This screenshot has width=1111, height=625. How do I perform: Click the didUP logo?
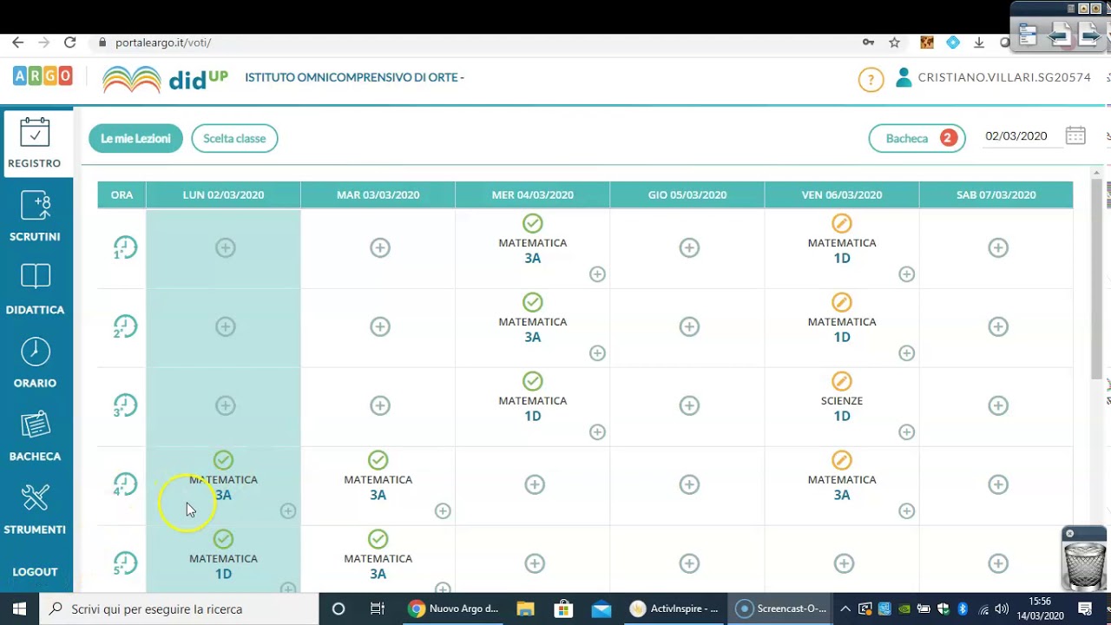165,79
